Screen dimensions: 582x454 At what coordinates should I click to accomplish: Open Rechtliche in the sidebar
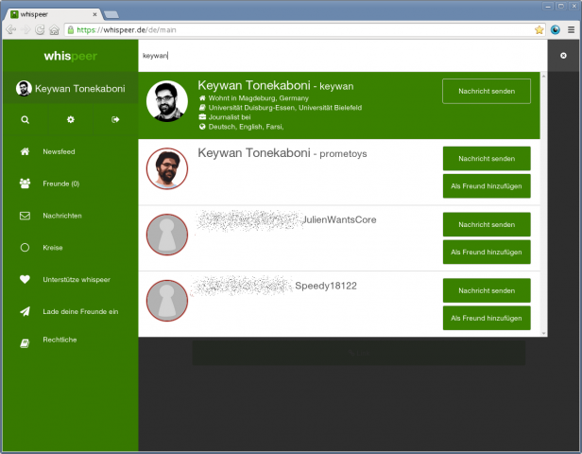tap(60, 340)
